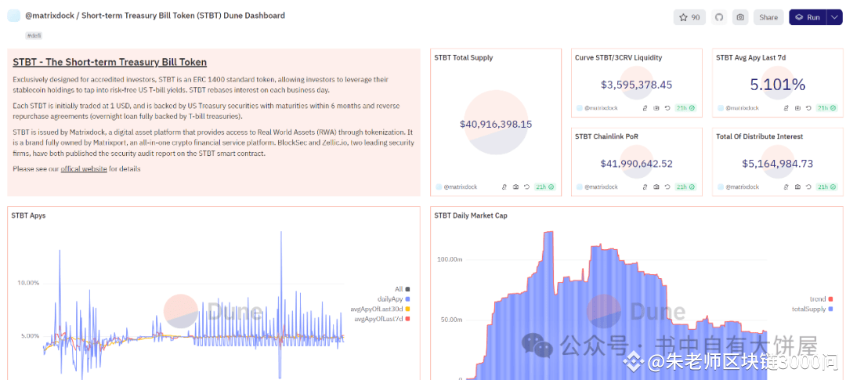Toggle the All legend entry in STBT Apys
846x380 pixels.
(x=403, y=289)
